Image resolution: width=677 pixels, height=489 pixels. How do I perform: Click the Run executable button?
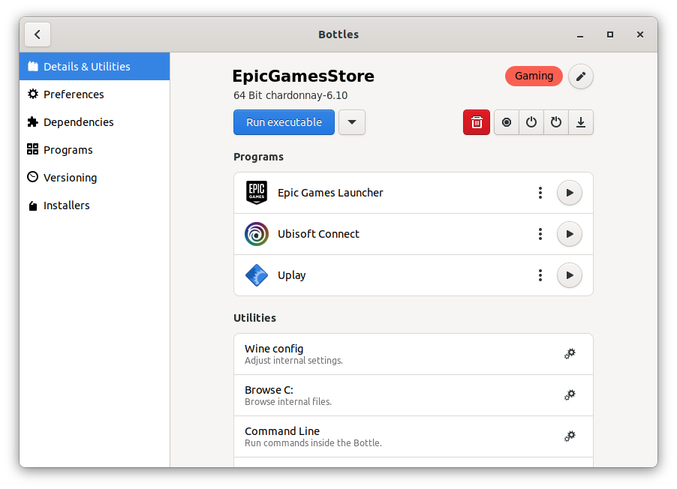pos(284,122)
